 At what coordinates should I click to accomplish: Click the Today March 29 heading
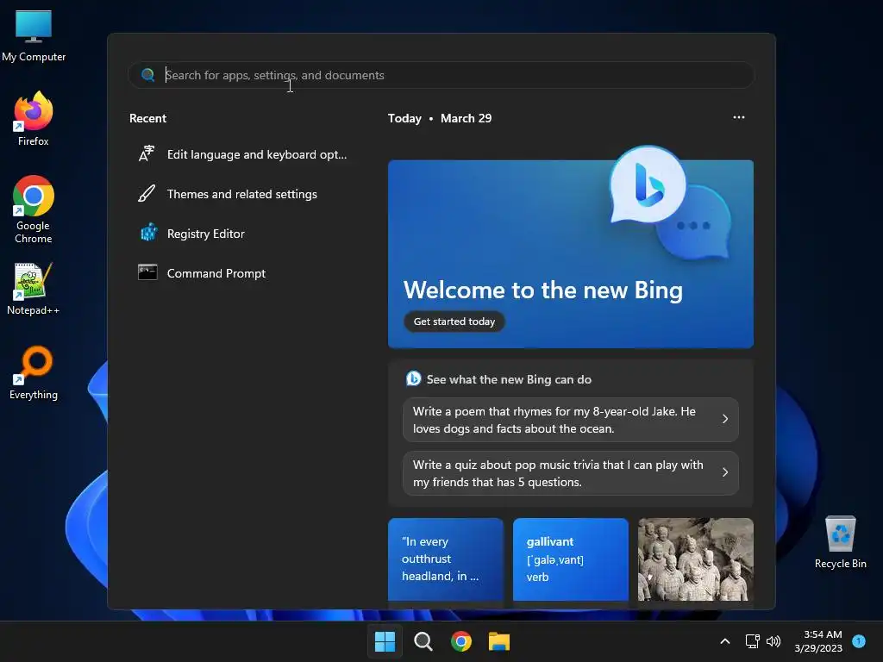pyautogui.click(x=439, y=118)
